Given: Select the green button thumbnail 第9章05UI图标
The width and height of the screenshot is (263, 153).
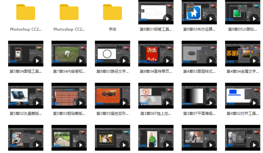Looking at the screenshot, I should tap(243, 12).
